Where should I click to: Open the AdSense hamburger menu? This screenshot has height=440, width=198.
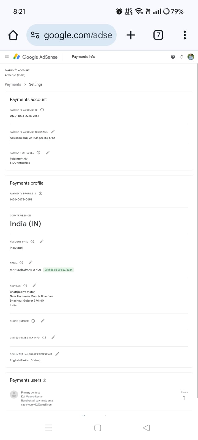point(7,57)
